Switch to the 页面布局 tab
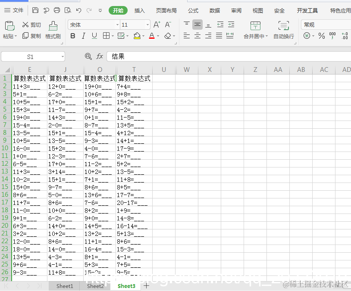This screenshot has width=351, height=291. coord(166,10)
